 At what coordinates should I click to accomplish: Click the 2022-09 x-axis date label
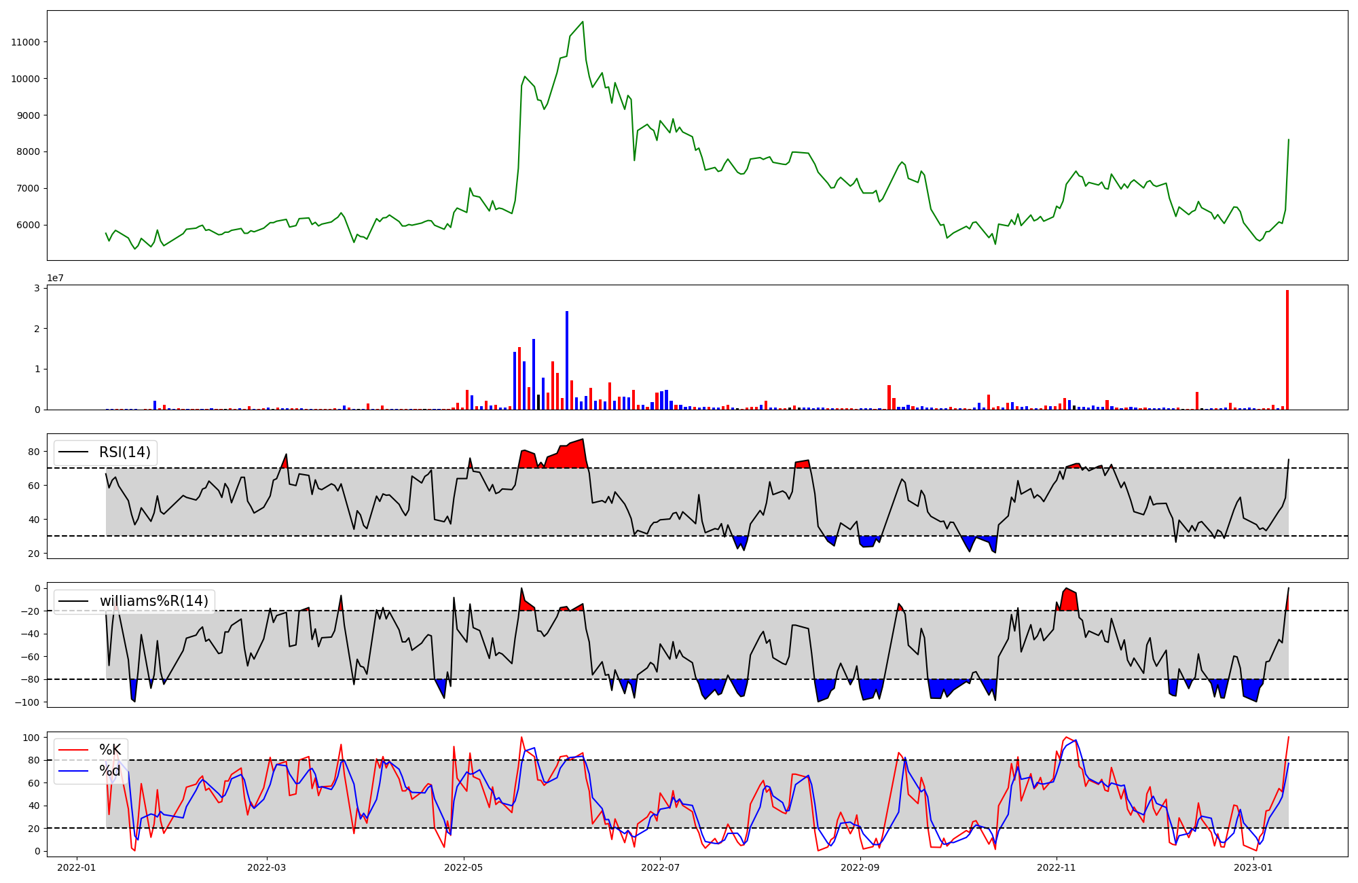[860, 867]
